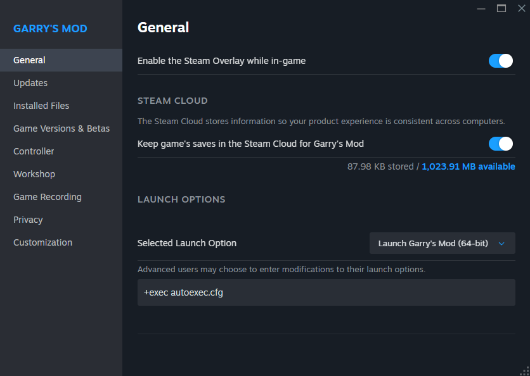Switch to the Controller settings
The height and width of the screenshot is (376, 530).
34,151
